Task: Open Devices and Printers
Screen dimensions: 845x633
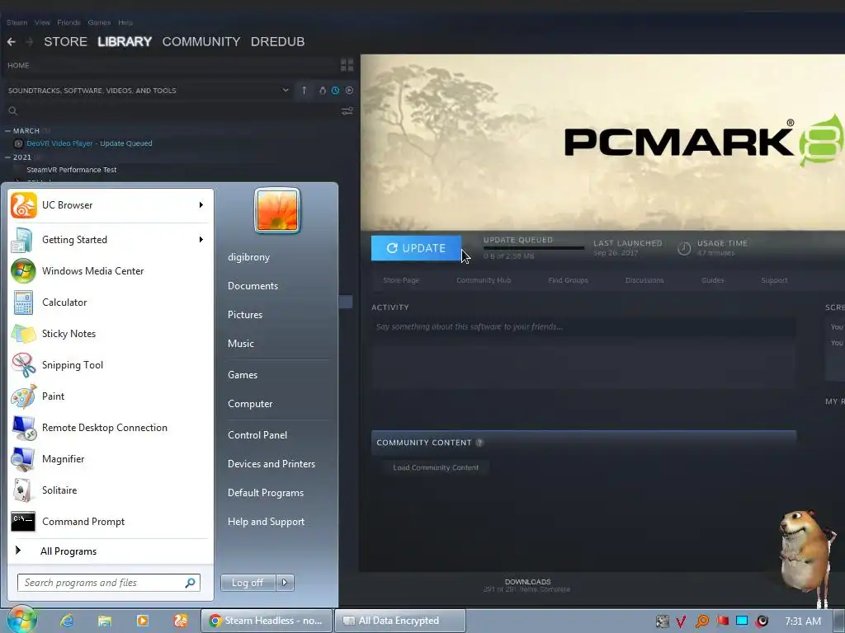Action: click(x=271, y=464)
